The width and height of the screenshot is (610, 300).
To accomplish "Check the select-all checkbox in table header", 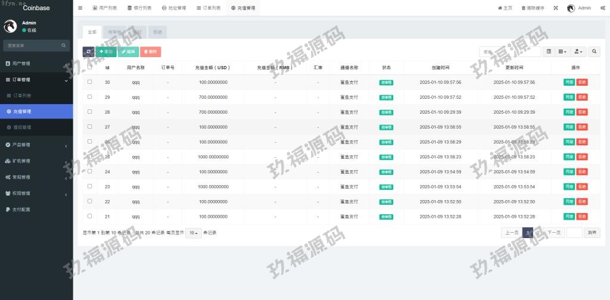I will pos(90,67).
